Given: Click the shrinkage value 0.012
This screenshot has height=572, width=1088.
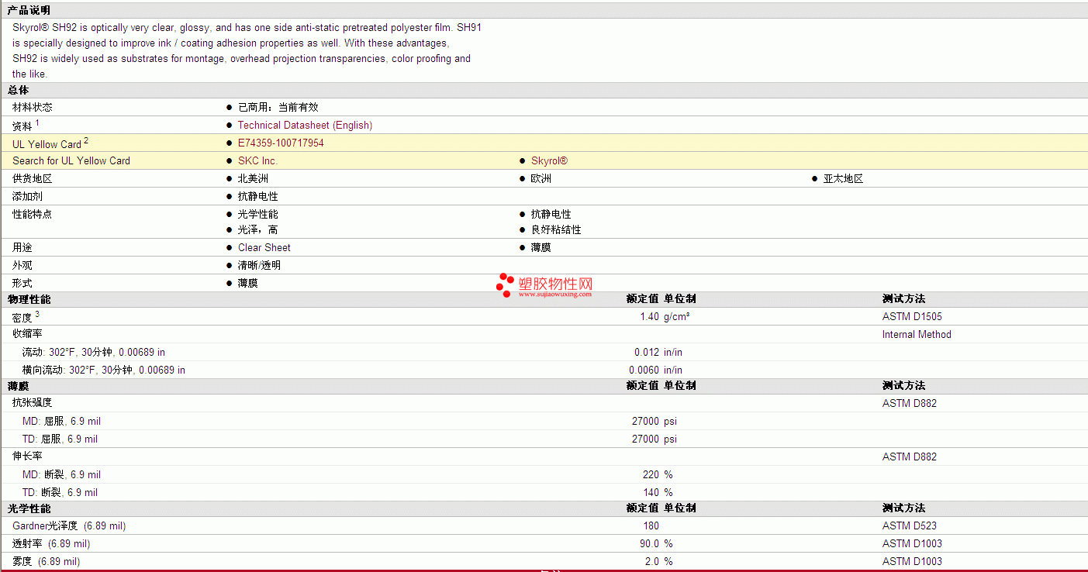Looking at the screenshot, I should (x=647, y=352).
